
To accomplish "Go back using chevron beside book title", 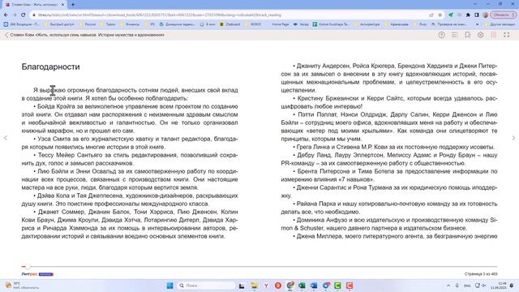I will [6, 35].
